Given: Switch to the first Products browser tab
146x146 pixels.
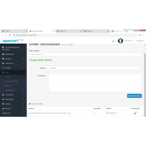Looking at the screenshot, I should [69, 31].
